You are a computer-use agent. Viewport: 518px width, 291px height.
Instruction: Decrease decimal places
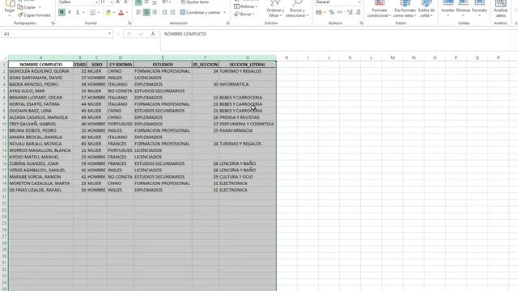click(x=358, y=13)
